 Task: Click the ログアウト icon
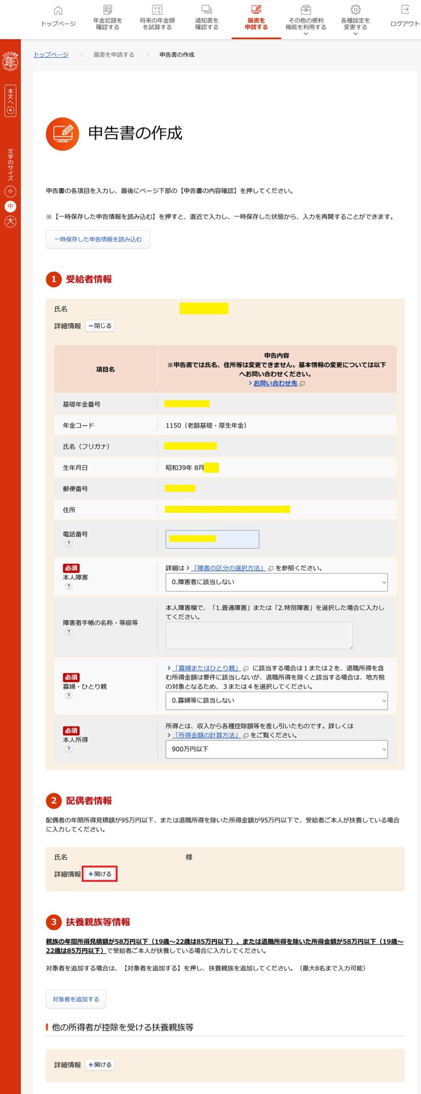pyautogui.click(x=405, y=10)
